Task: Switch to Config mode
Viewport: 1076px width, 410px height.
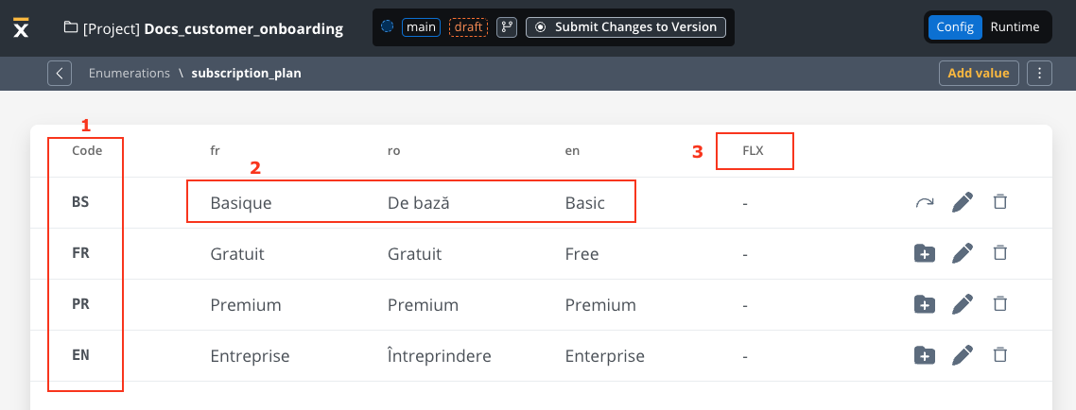Action: pos(955,27)
